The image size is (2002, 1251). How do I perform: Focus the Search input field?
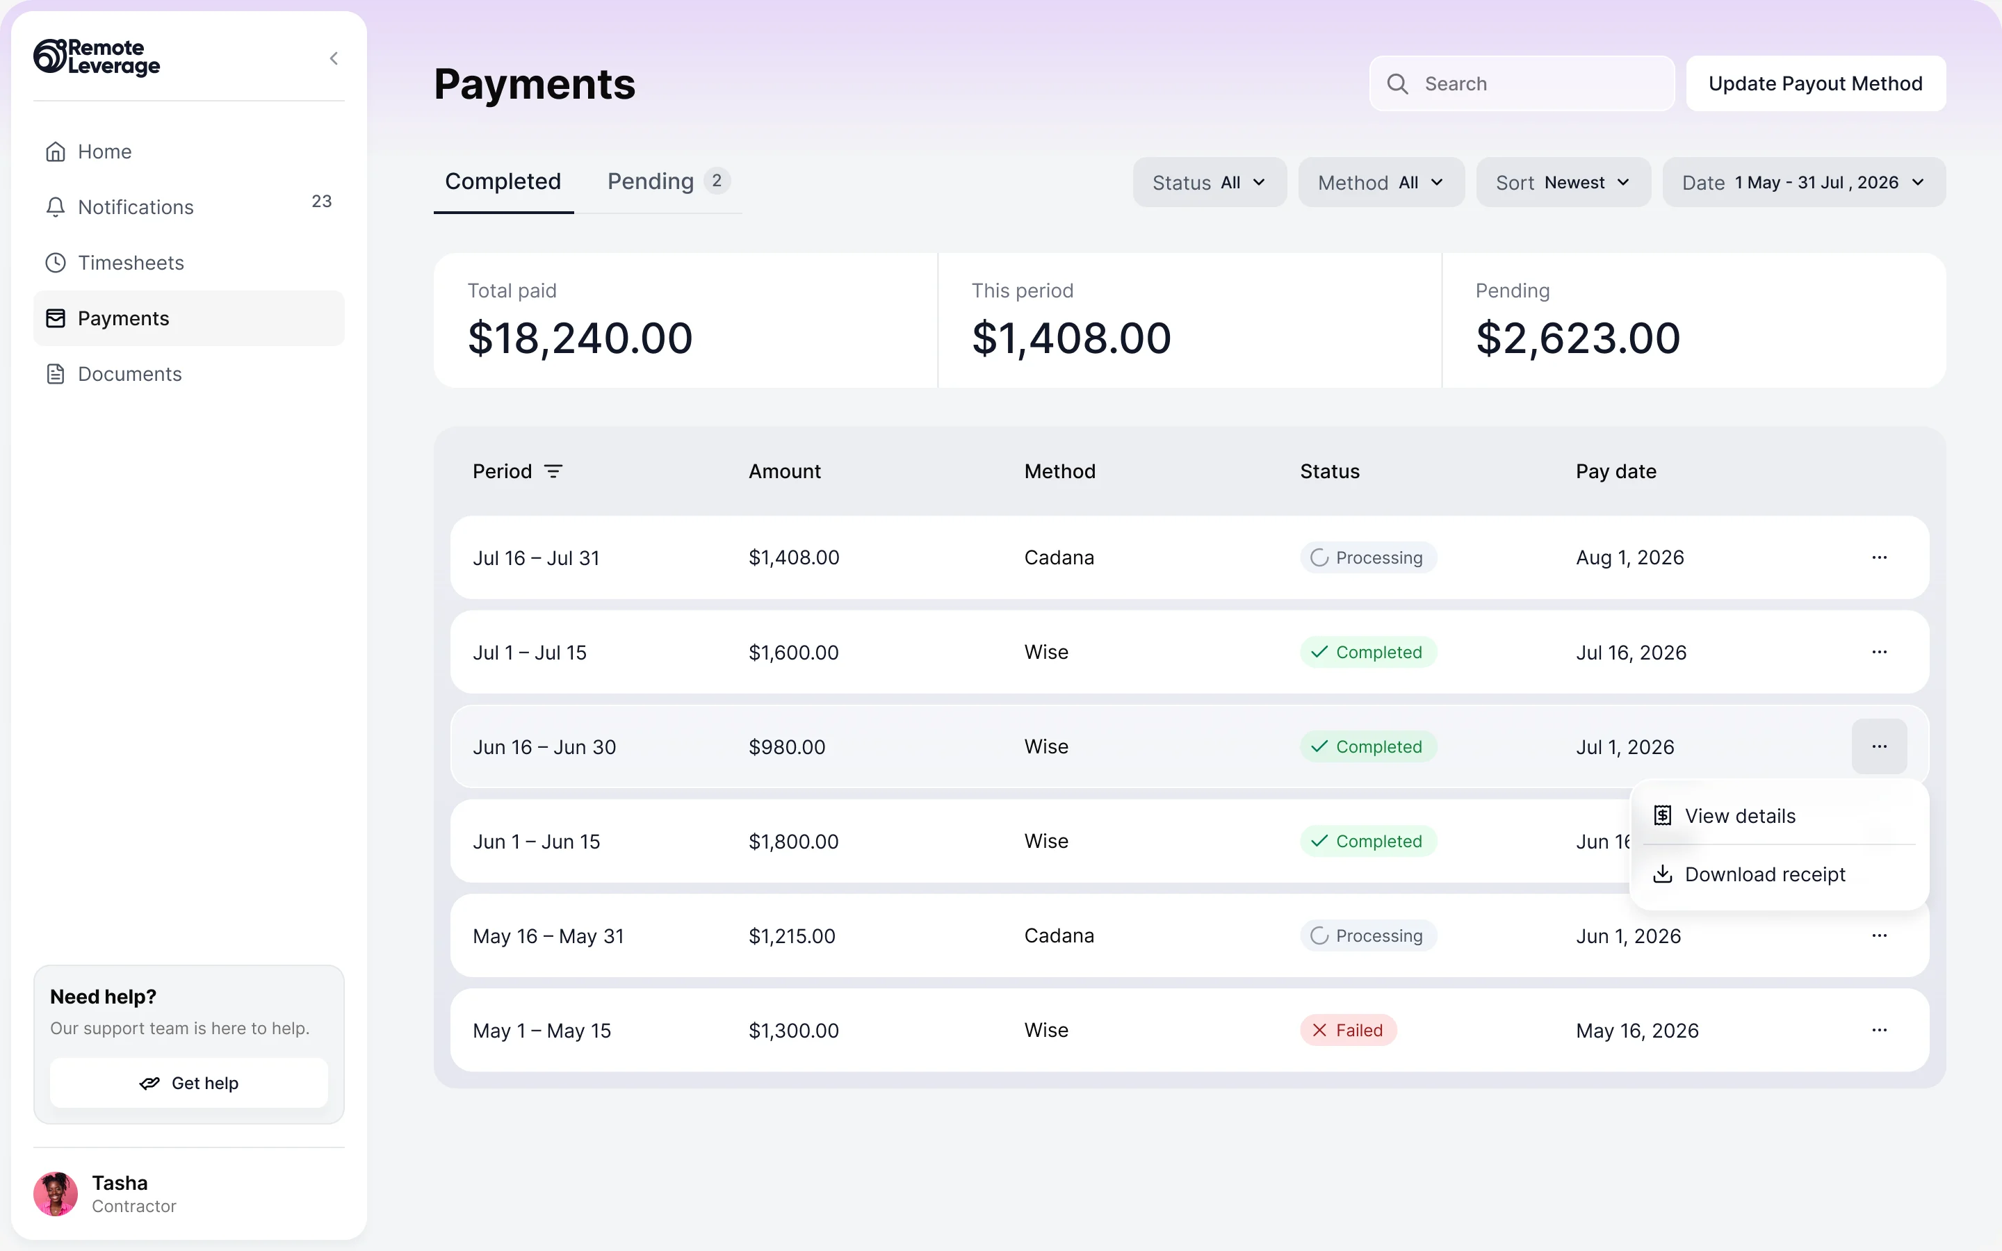click(1522, 83)
